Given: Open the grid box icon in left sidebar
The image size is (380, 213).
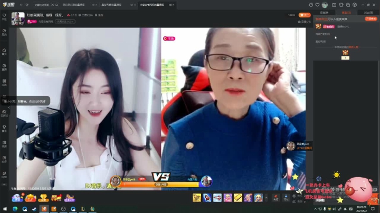Looking at the screenshot, I should [4, 144].
